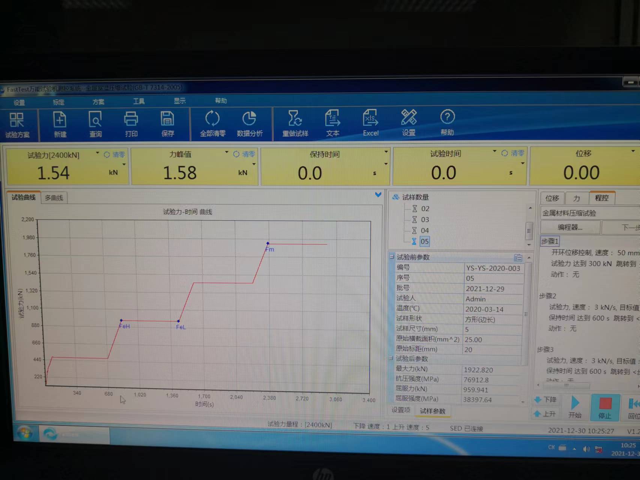This screenshot has height=480, width=640.
Task: Open the volume icon in system tray
Action: (586, 449)
